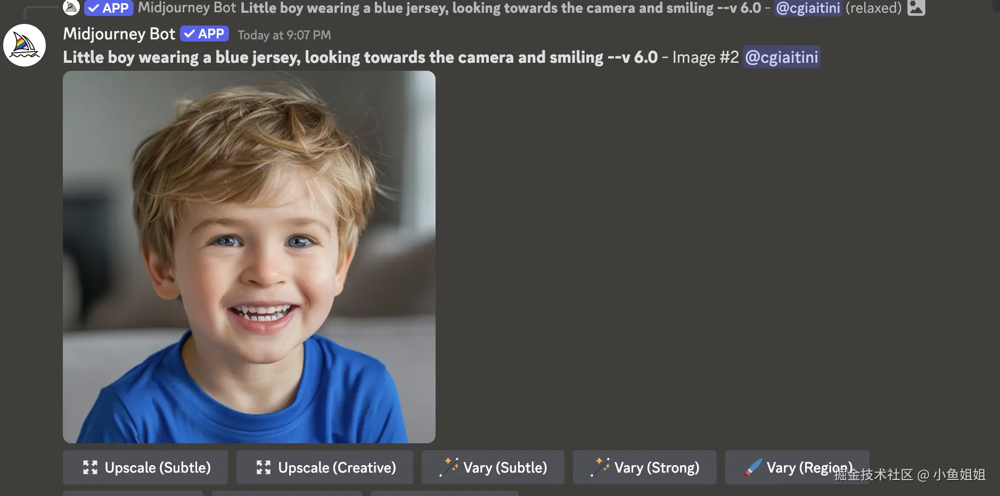The height and width of the screenshot is (496, 1000).
Task: Open the generated boy portrait image
Action: (249, 257)
